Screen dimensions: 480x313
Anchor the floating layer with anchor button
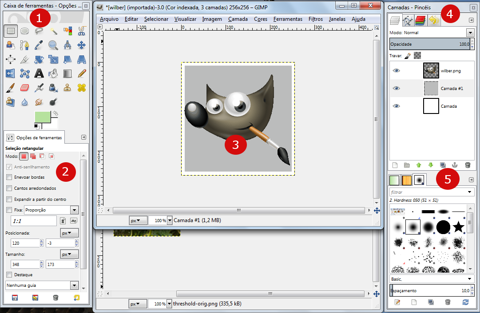(x=455, y=165)
